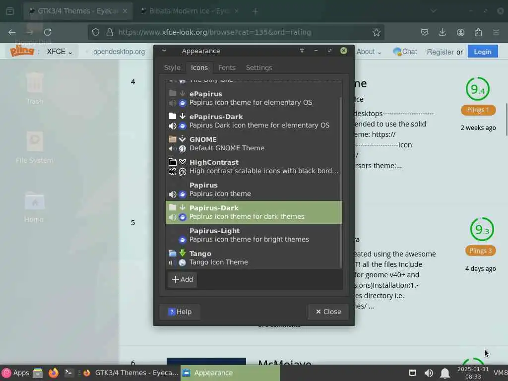This screenshot has width=508, height=381.
Task: Click the icon theme list scrollbar
Action: [x=340, y=182]
